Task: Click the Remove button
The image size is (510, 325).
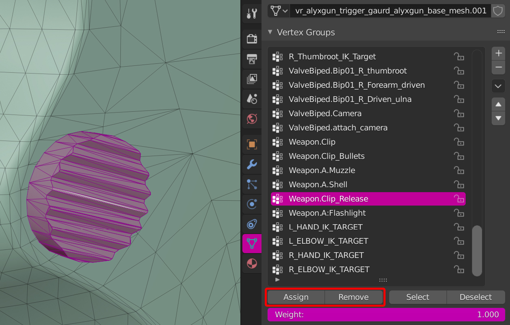Action: click(354, 297)
